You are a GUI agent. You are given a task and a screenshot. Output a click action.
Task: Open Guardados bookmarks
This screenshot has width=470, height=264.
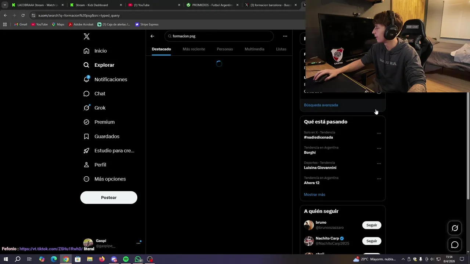(101, 136)
